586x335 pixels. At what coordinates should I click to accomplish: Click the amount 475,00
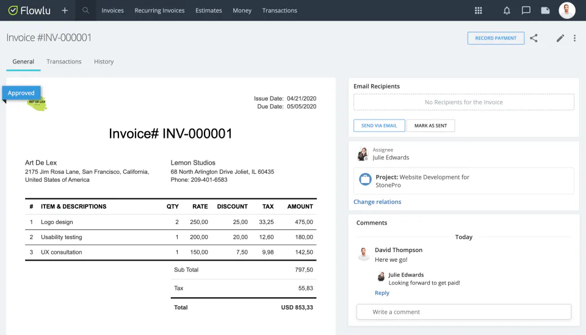tap(304, 222)
